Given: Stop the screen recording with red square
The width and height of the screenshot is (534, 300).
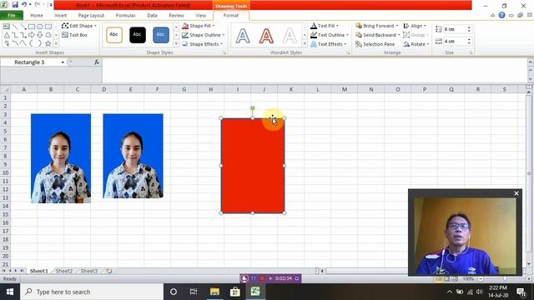Looking at the screenshot, I should tap(262, 278).
